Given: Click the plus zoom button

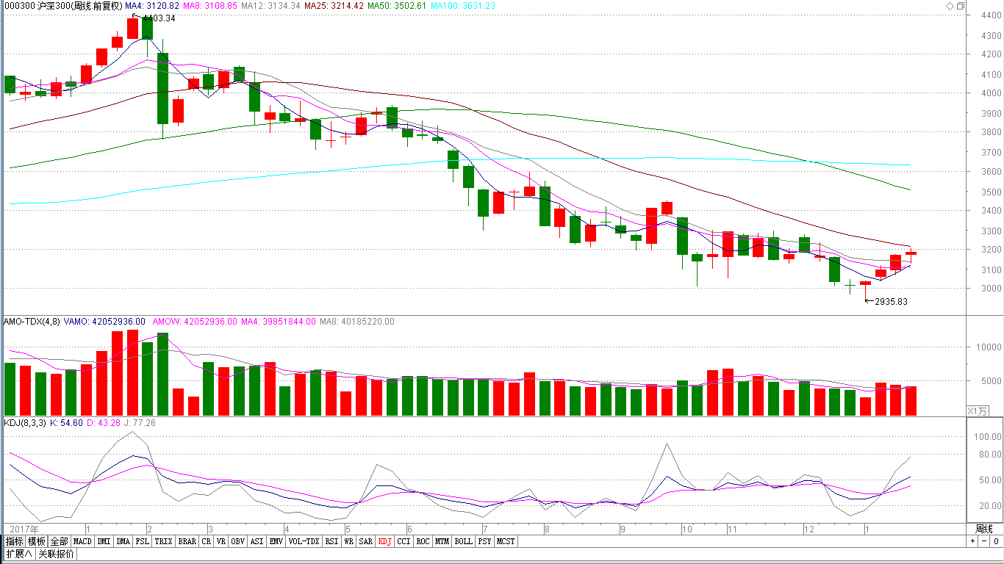Looking at the screenshot, I should point(972,541).
